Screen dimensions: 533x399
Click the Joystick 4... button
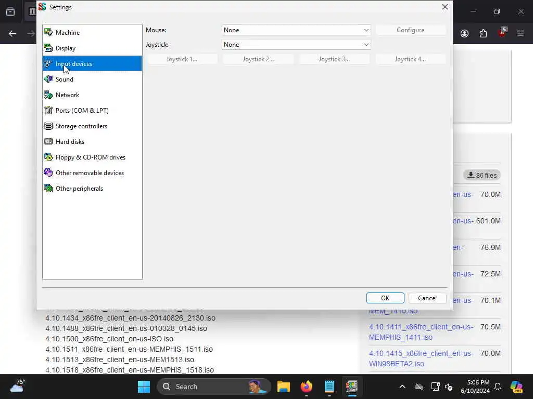coord(410,59)
